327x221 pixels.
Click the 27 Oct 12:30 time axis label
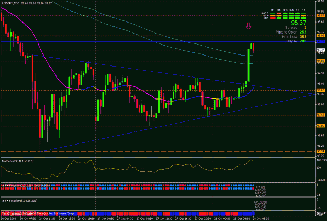pos(164,219)
